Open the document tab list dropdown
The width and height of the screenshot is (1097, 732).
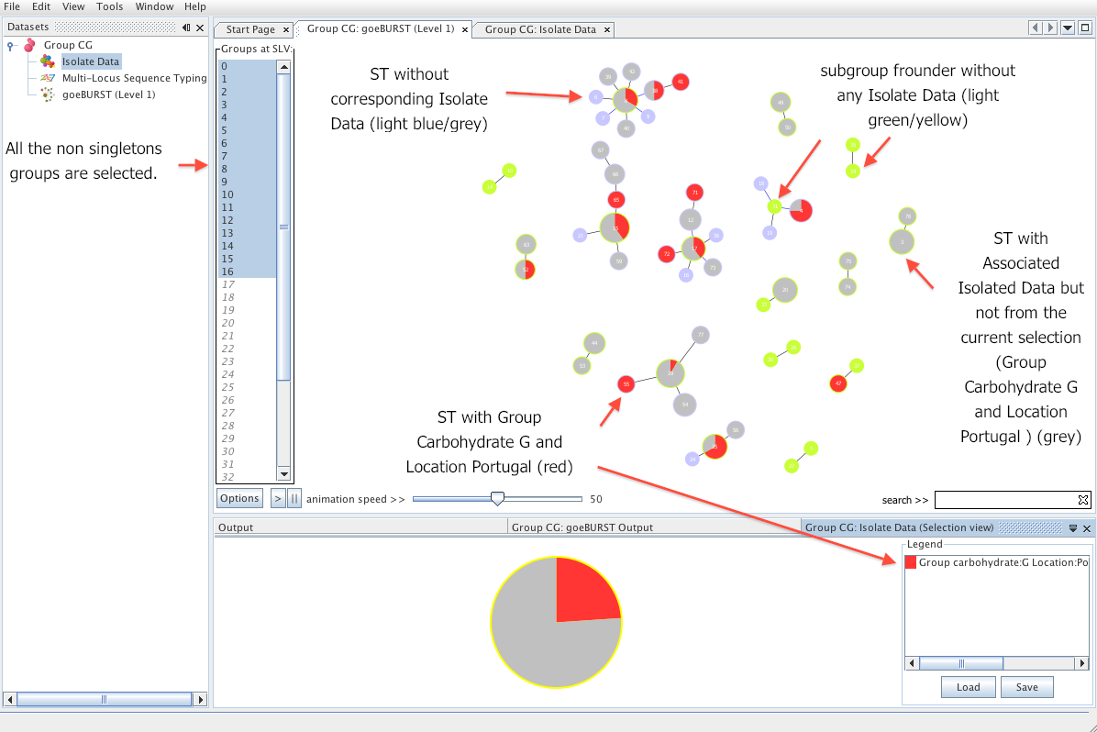tap(1068, 28)
